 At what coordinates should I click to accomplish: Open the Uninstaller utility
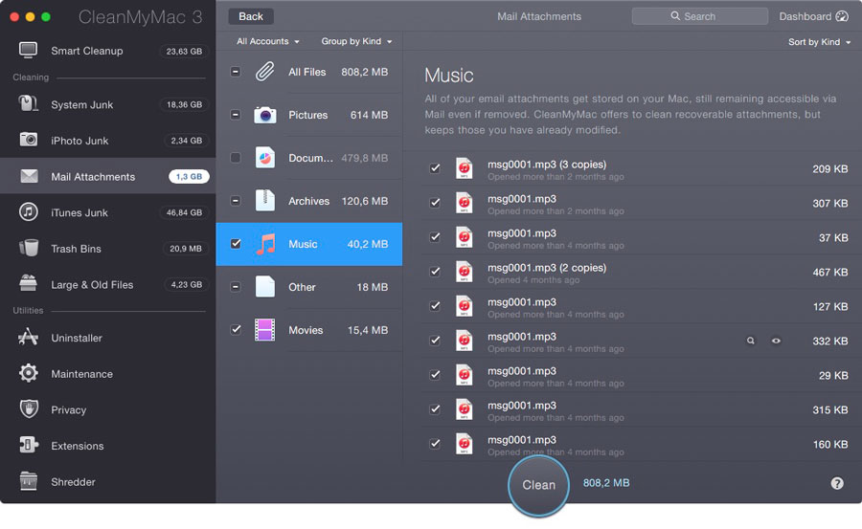tap(107, 338)
